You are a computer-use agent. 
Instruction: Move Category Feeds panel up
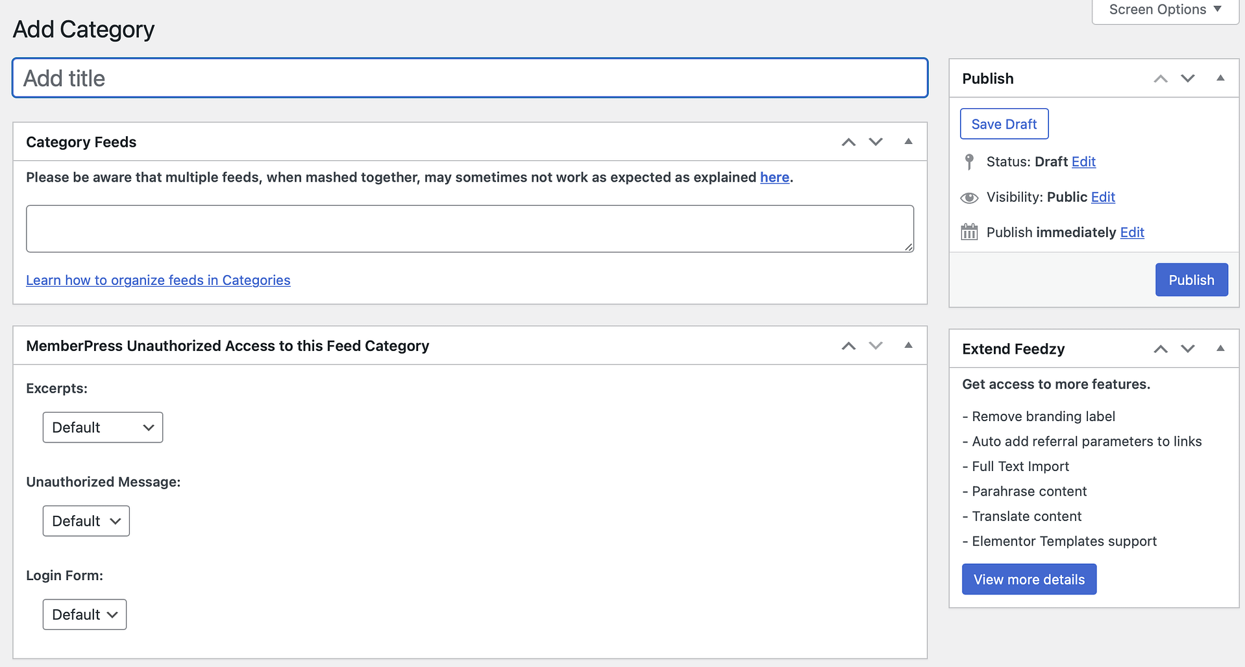click(848, 142)
